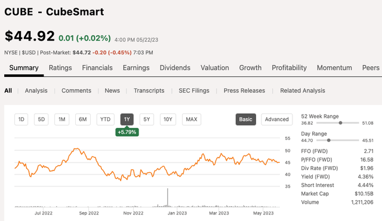
Task: Click the 4:00 PM 05/22/23 timestamp
Action: (136, 40)
